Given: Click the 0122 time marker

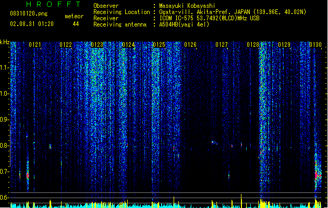Looking at the screenshot, I should pos(66,45).
